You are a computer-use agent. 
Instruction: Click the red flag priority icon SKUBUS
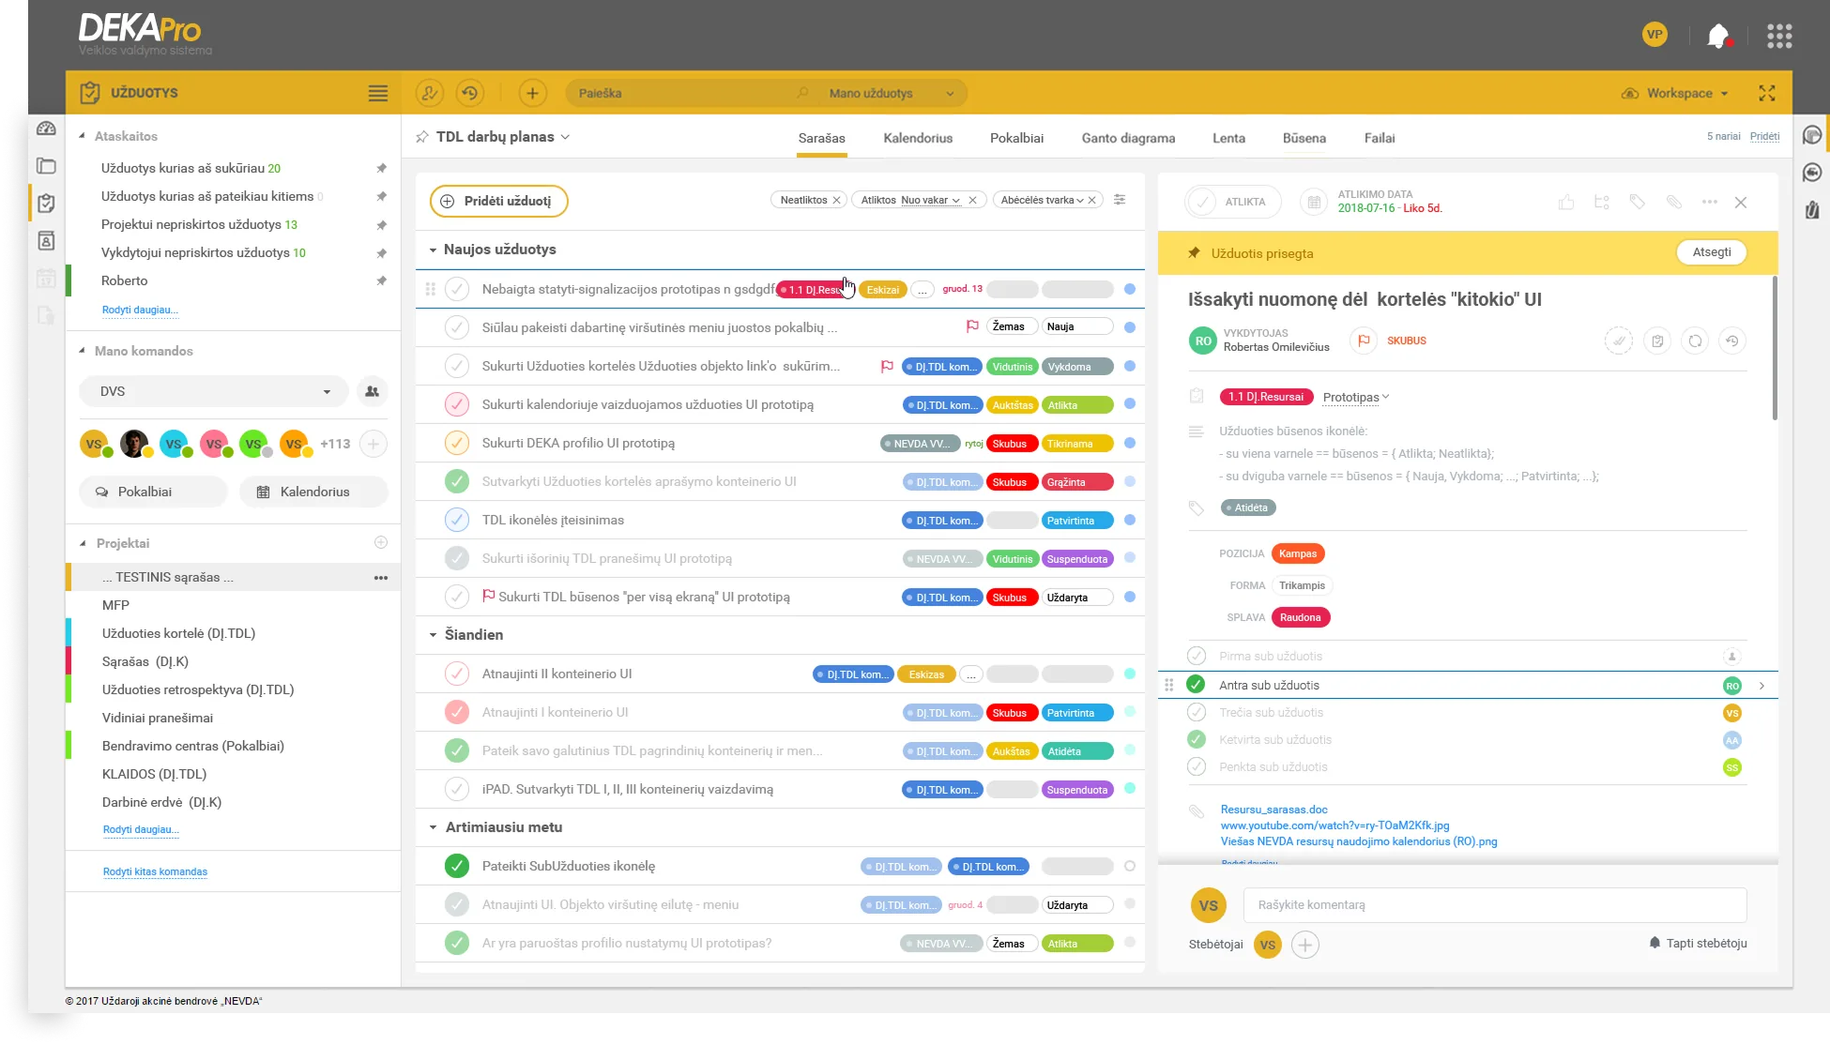pyautogui.click(x=1364, y=341)
